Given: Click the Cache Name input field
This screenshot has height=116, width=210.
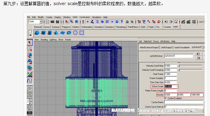Looking at the screenshot, I should 184,102.
